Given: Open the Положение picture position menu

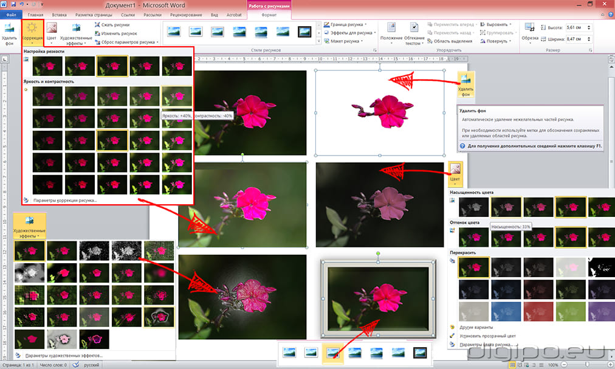Looking at the screenshot, I should pos(391,33).
